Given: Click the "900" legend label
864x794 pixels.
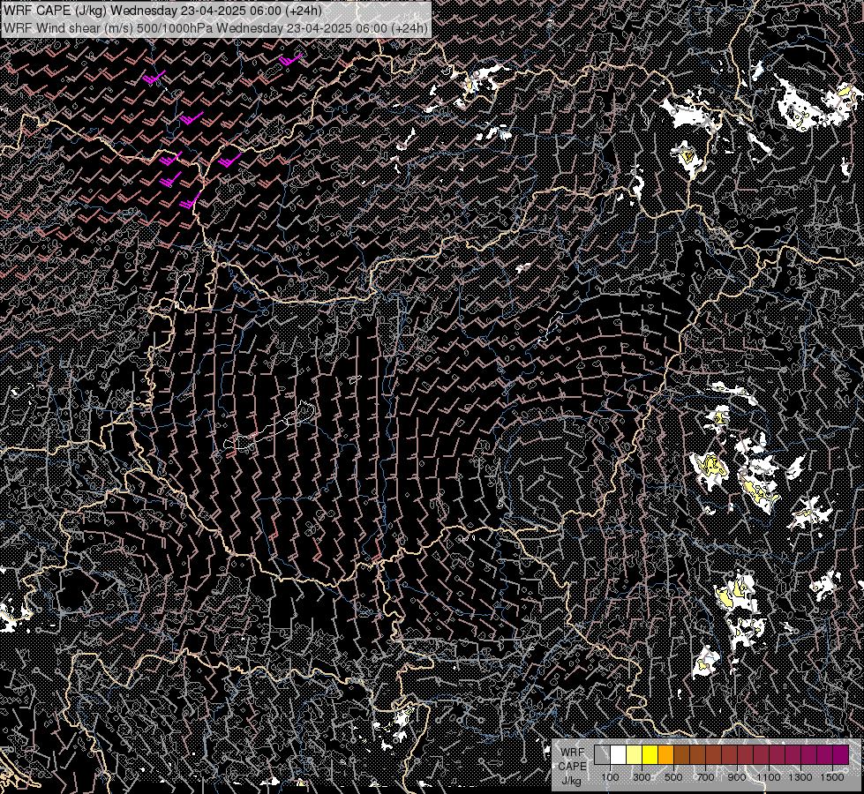Looking at the screenshot, I should pyautogui.click(x=737, y=777).
